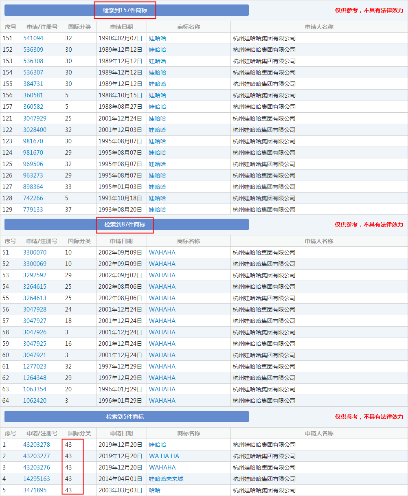The image size is (408, 496).
Task: Open registration number 3292592
Action: 35,275
